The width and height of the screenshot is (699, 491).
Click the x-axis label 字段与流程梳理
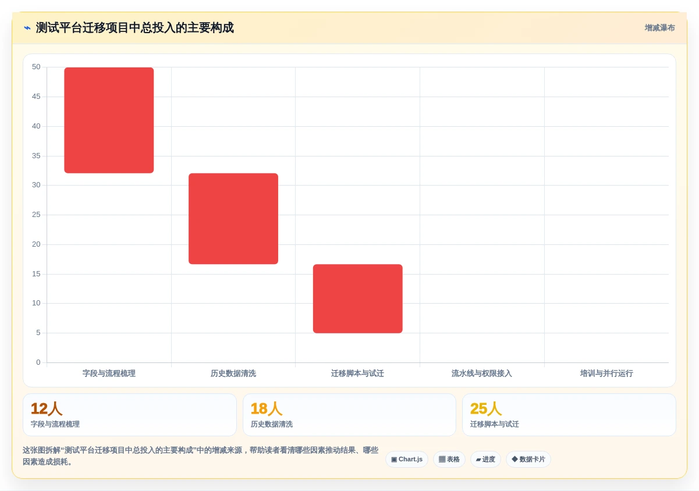pyautogui.click(x=109, y=373)
